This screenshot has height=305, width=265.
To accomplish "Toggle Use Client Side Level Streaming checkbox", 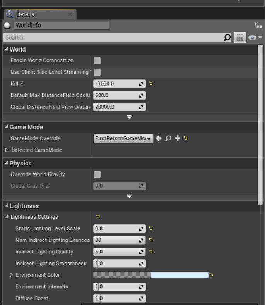I will [97, 72].
